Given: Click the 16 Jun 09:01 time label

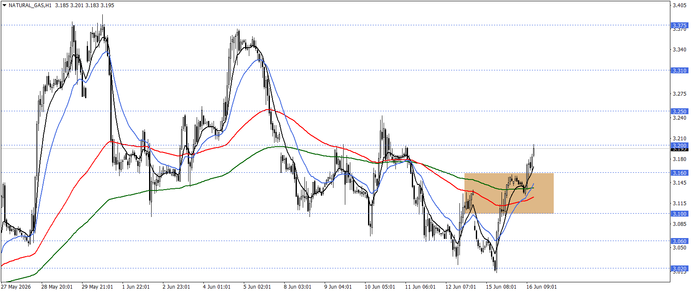Looking at the screenshot, I should coord(542,287).
